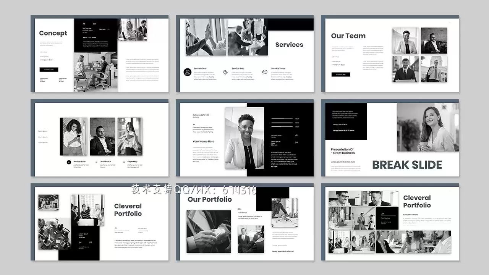Click the black circle icon next to Jessica Mona

point(69,162)
